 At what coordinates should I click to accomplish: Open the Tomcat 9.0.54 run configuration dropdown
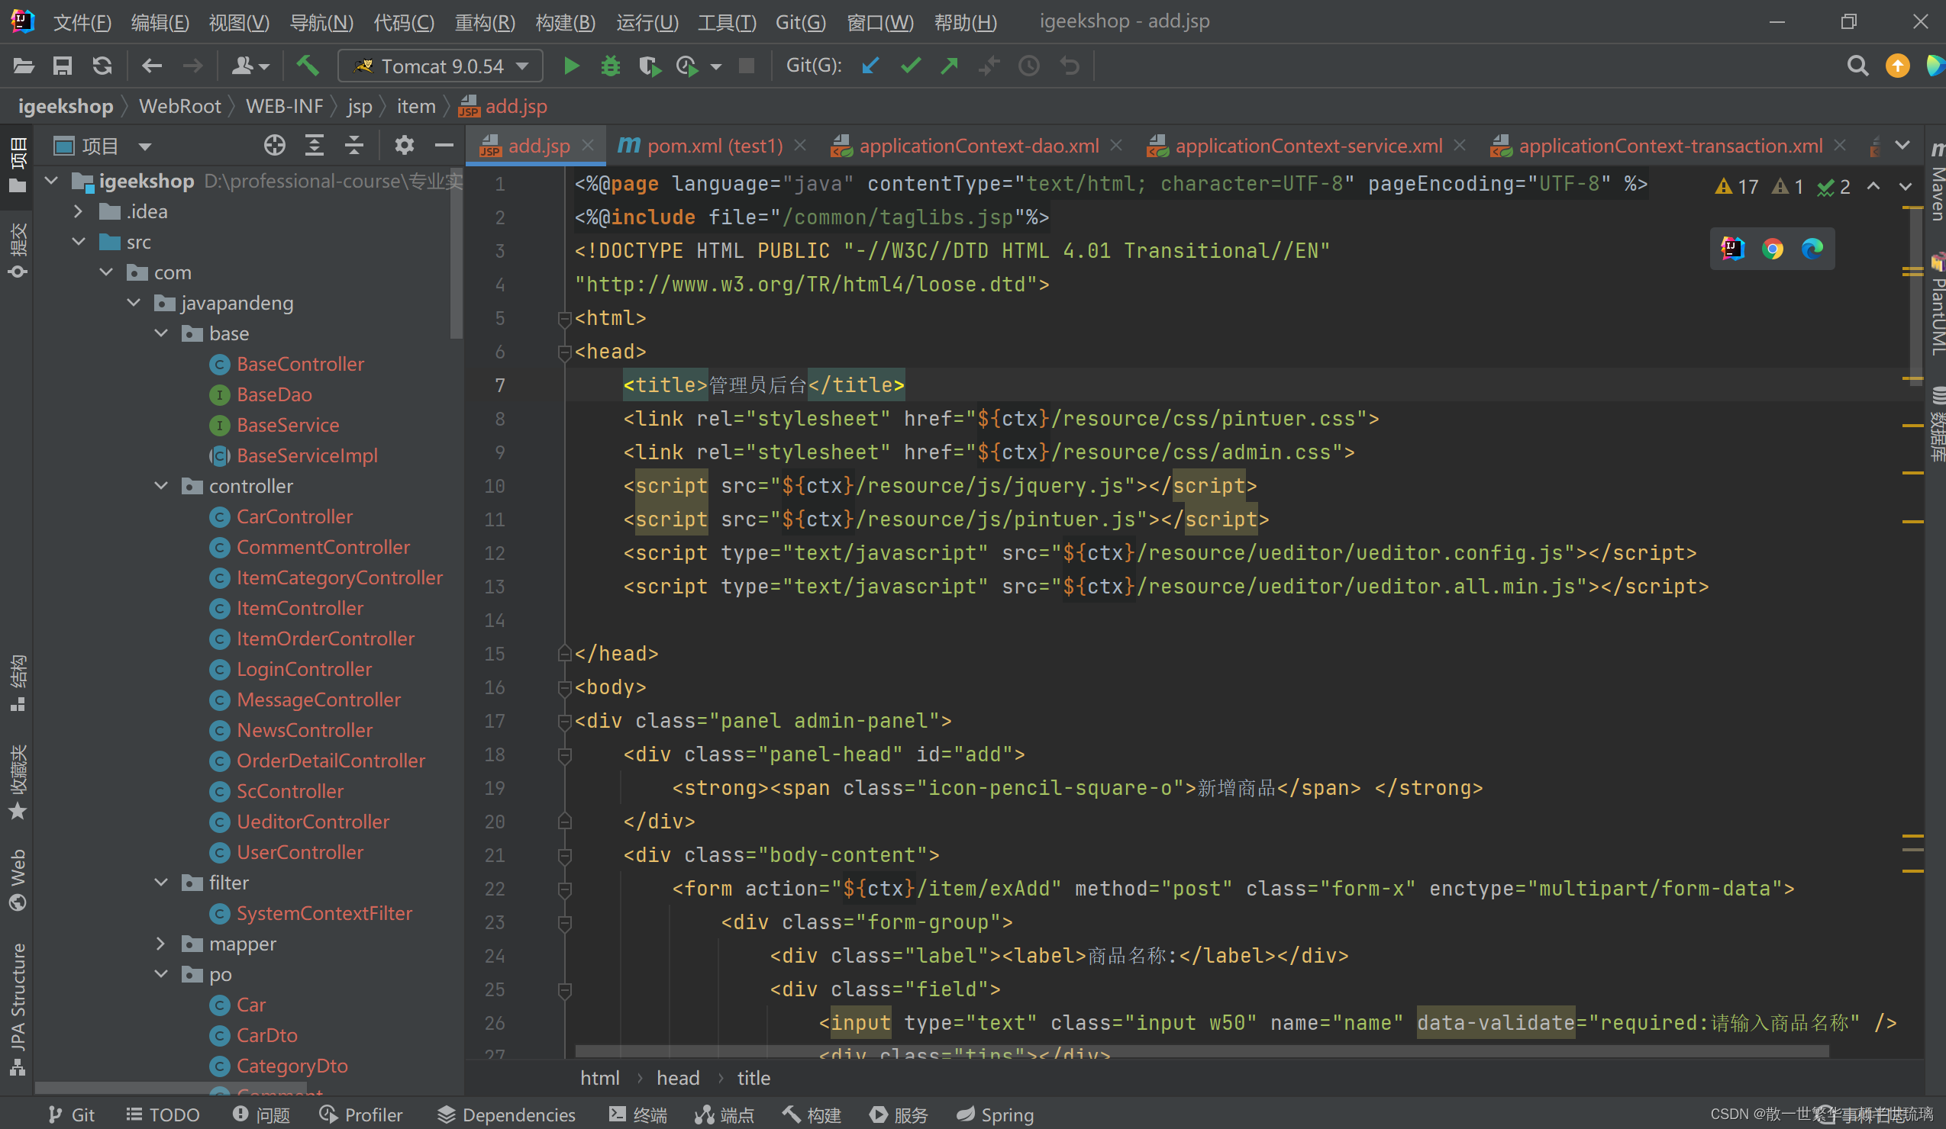(441, 66)
